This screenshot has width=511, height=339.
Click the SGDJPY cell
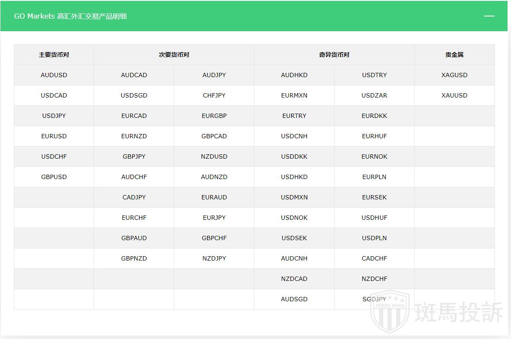(x=374, y=299)
